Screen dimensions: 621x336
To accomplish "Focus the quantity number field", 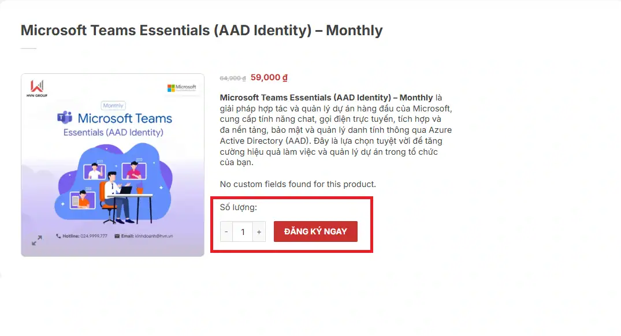I will (243, 232).
